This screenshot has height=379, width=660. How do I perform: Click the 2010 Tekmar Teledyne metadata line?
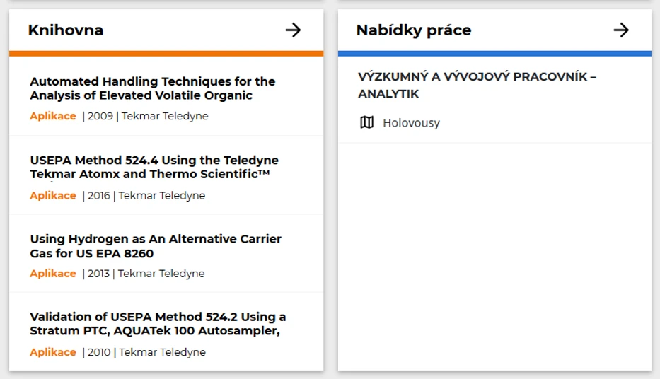coord(145,352)
